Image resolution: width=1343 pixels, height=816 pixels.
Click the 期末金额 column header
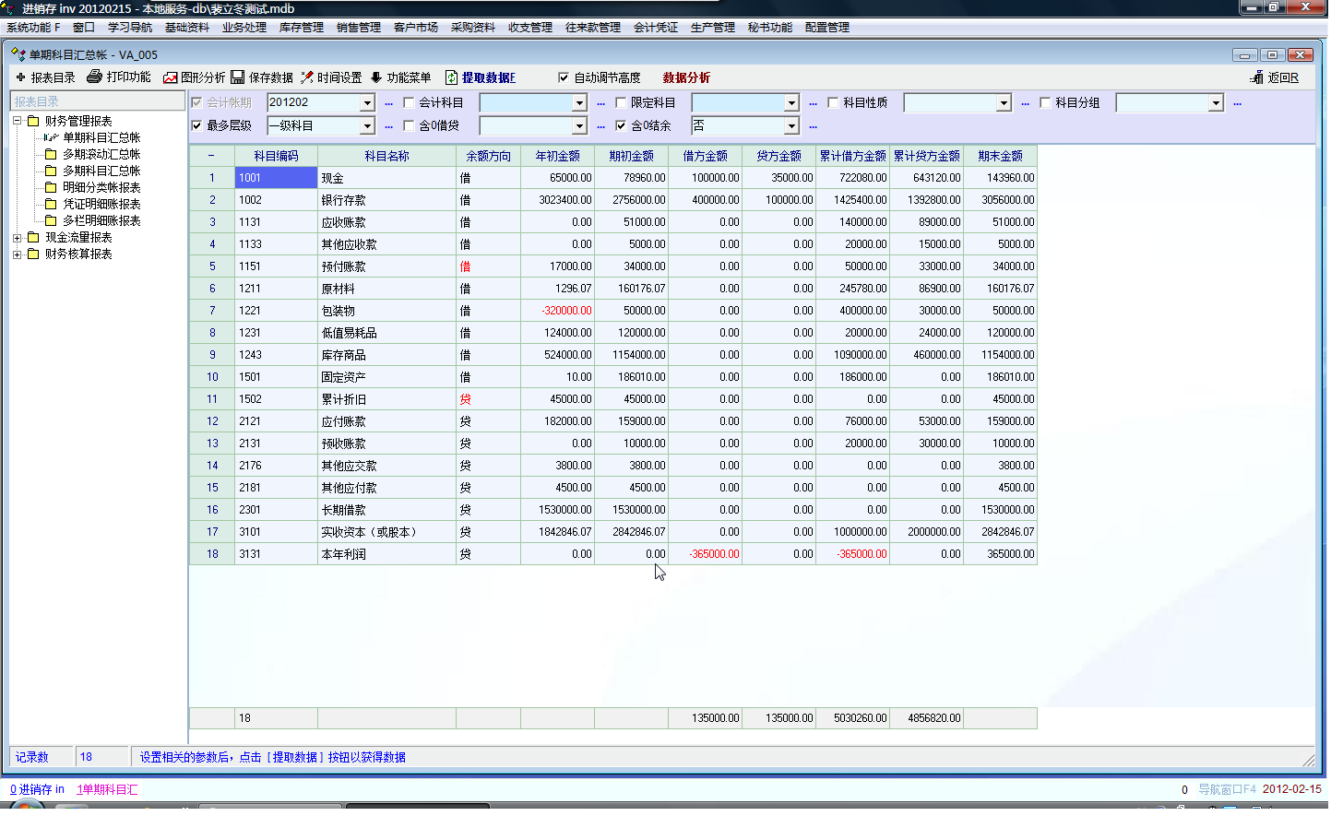click(1000, 156)
